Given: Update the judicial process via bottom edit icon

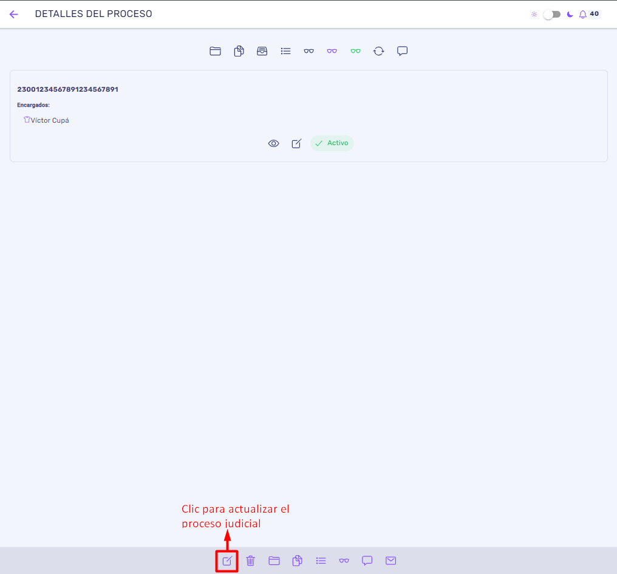Looking at the screenshot, I should (x=227, y=561).
